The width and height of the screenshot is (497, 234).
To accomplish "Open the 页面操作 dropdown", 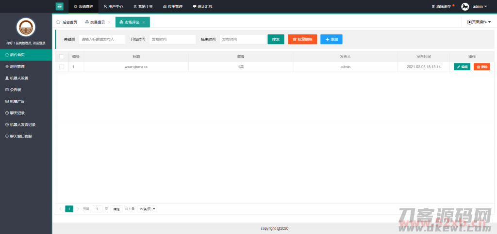I will 479,22.
